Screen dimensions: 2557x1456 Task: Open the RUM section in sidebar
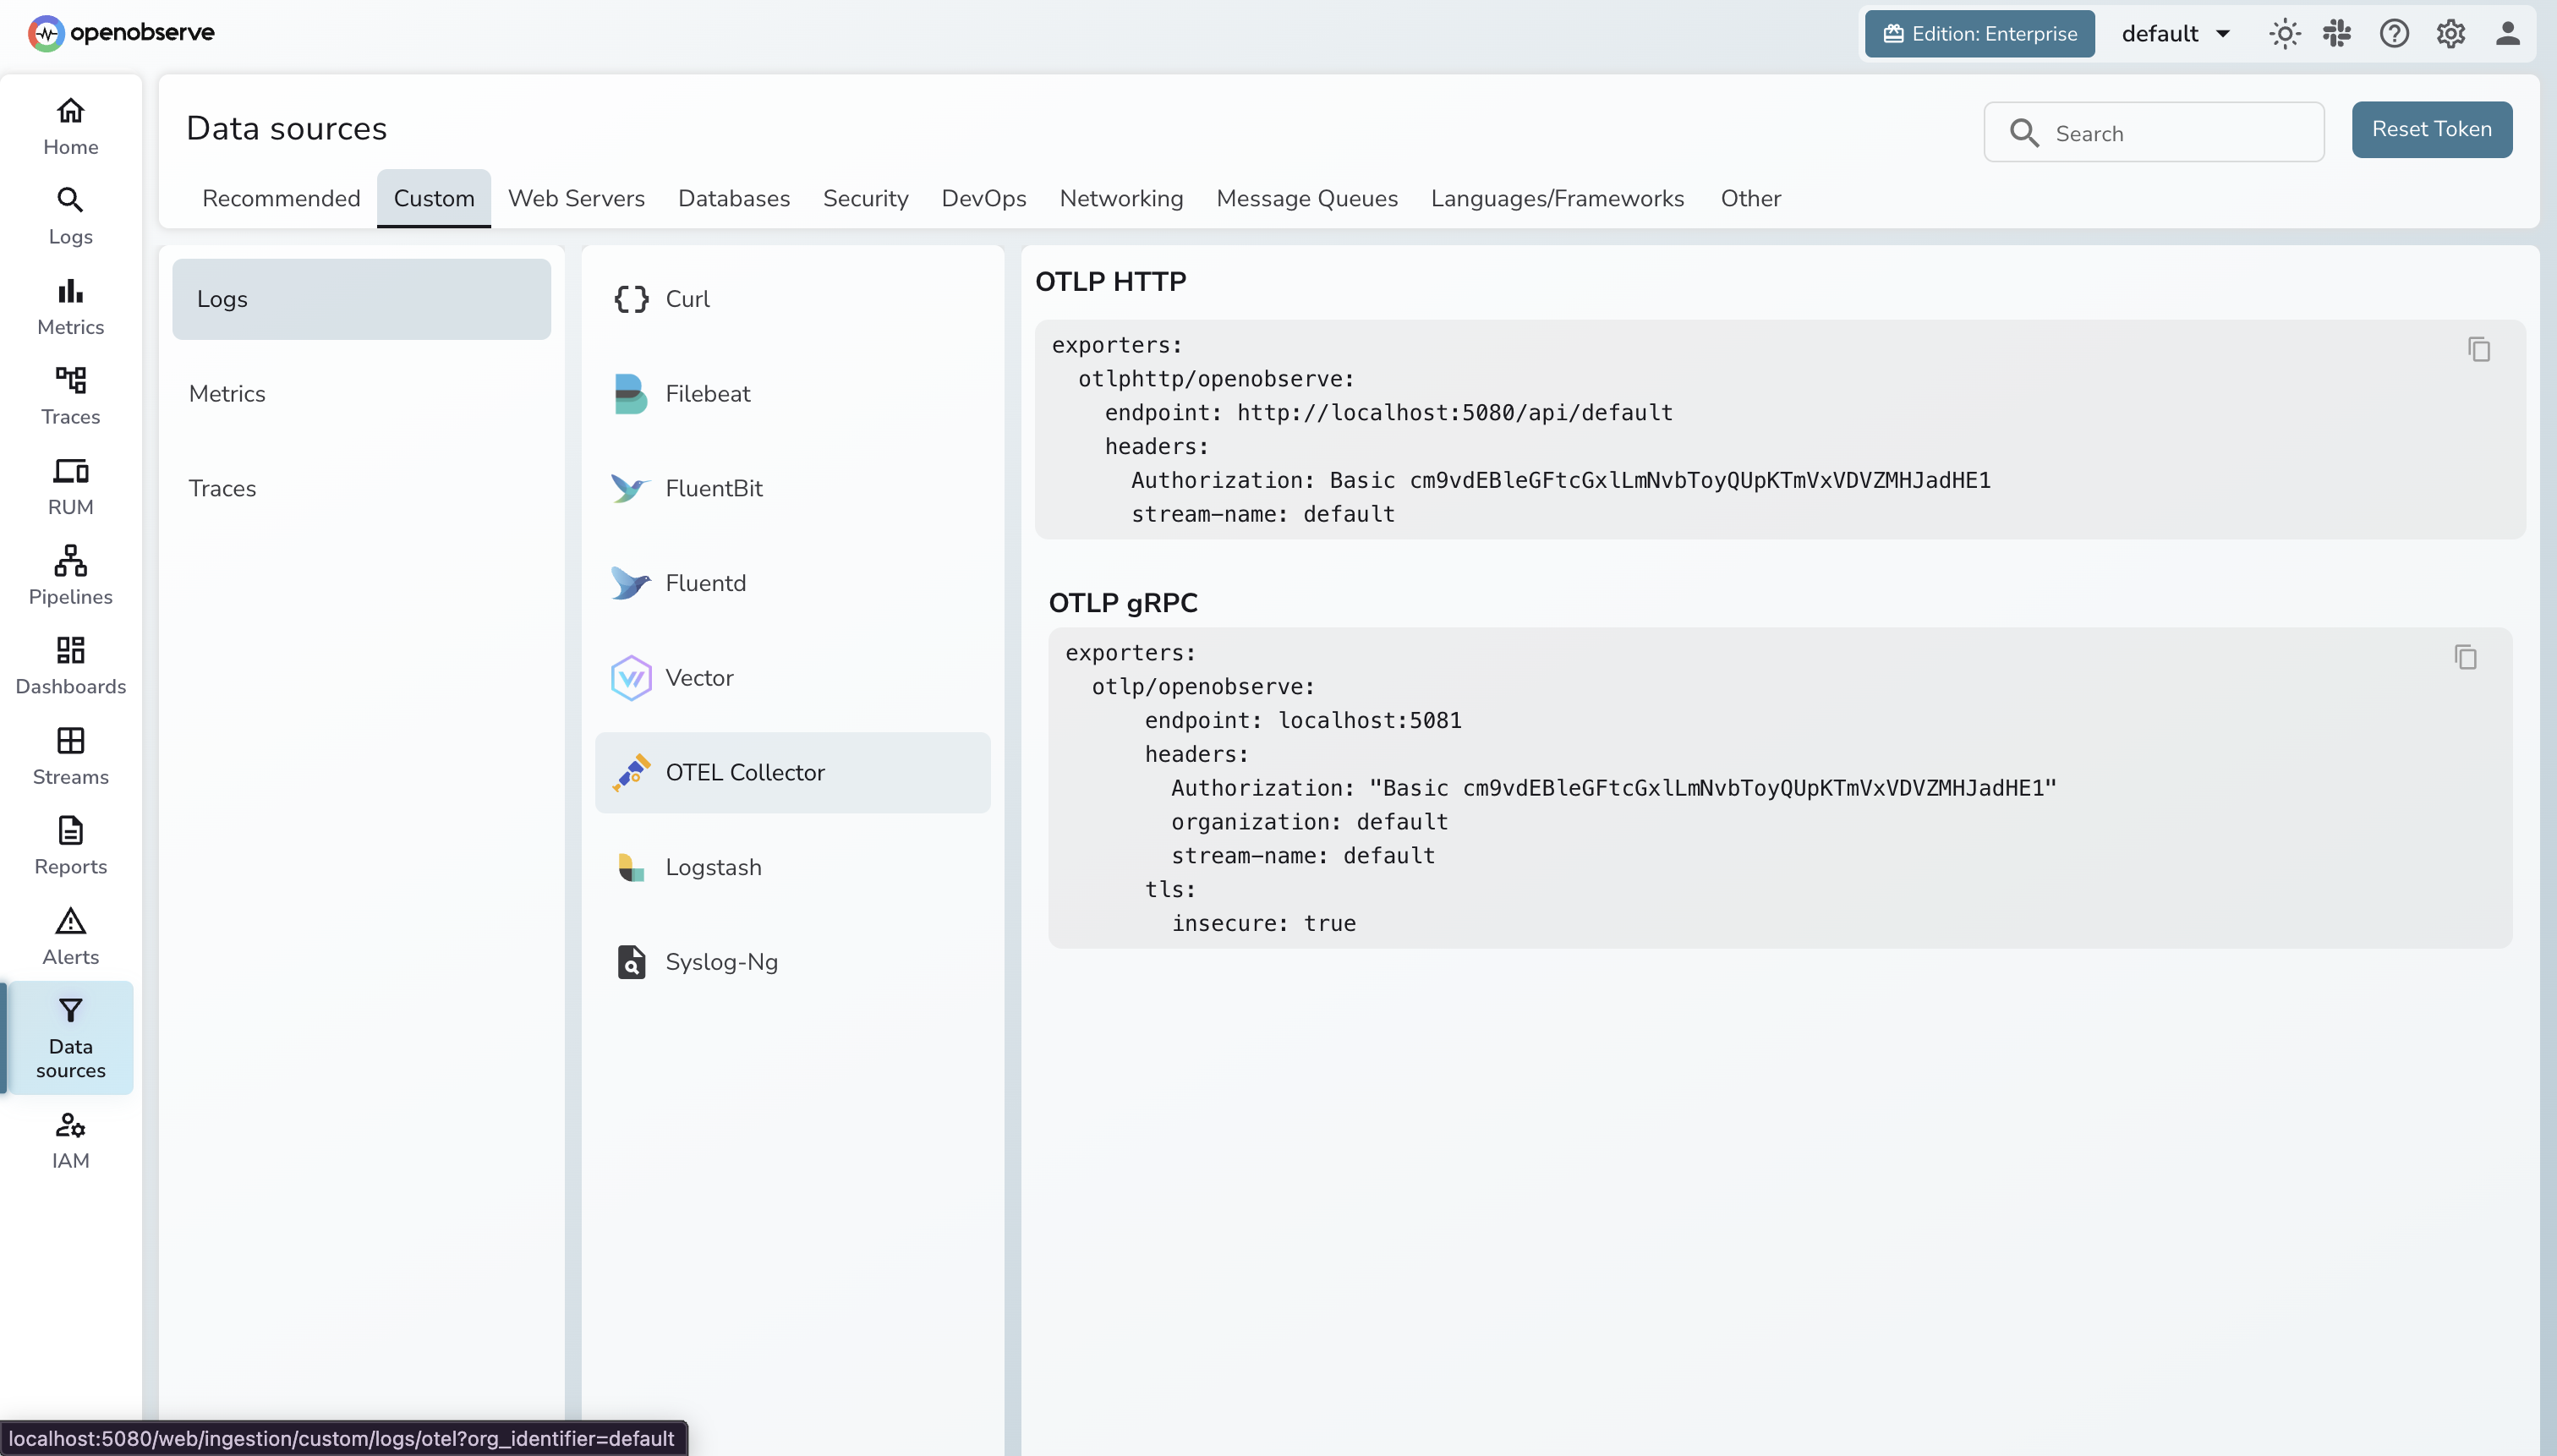(69, 484)
